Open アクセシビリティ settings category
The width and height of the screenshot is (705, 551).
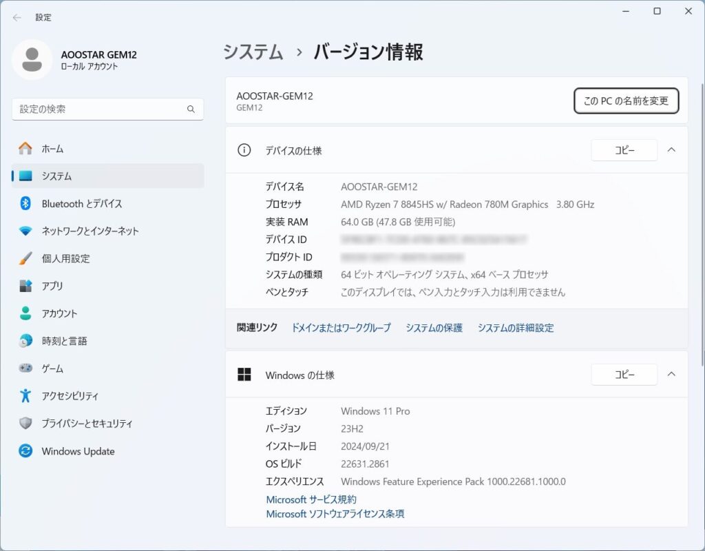pyautogui.click(x=108, y=396)
